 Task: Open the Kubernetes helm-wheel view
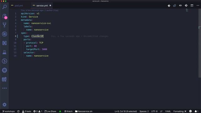pyautogui.click(x=4, y=70)
